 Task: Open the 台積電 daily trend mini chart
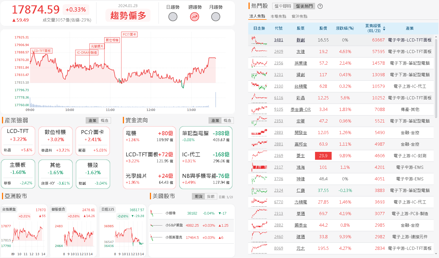[259, 86]
